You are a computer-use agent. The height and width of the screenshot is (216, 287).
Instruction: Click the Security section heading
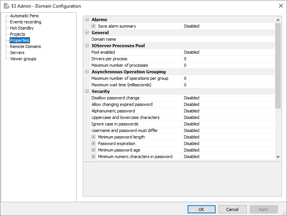click(101, 91)
